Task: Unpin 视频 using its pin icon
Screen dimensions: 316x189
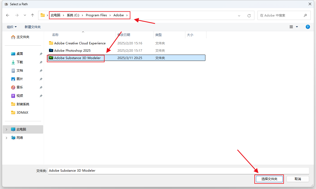Action: [41, 96]
